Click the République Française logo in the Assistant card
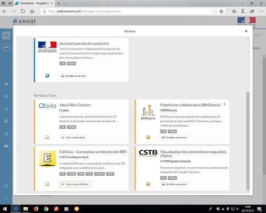Screen dimensions: 266x213 [47, 47]
